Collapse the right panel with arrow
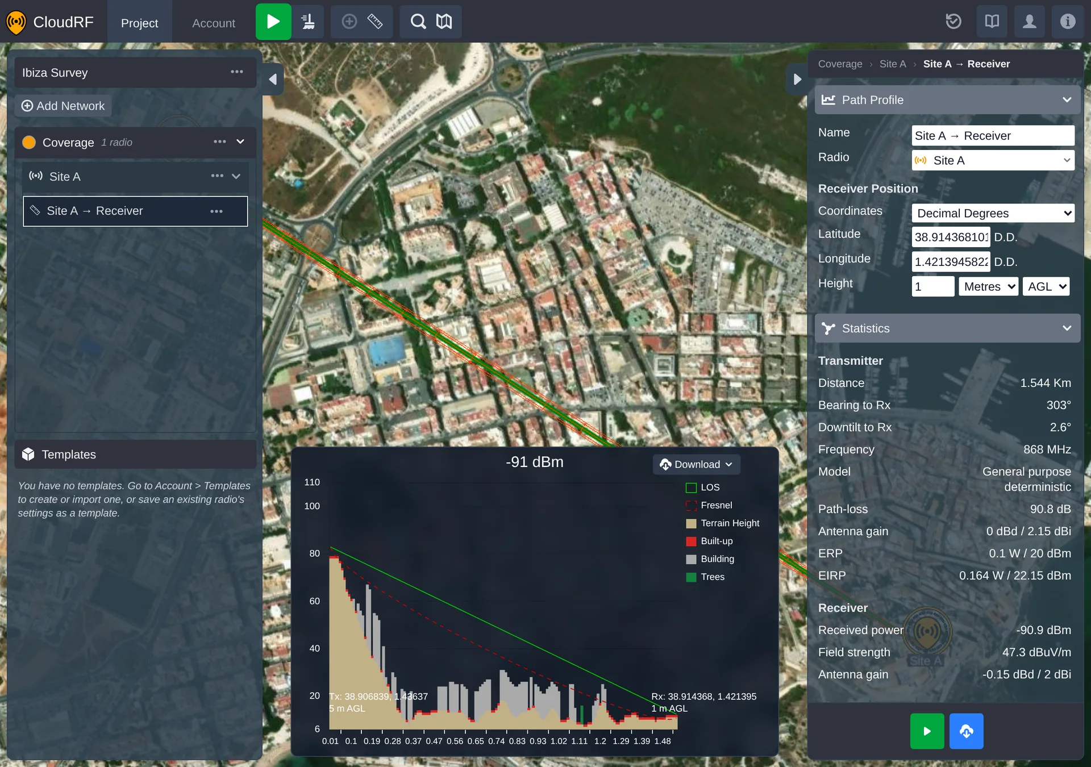The width and height of the screenshot is (1091, 767). point(797,79)
